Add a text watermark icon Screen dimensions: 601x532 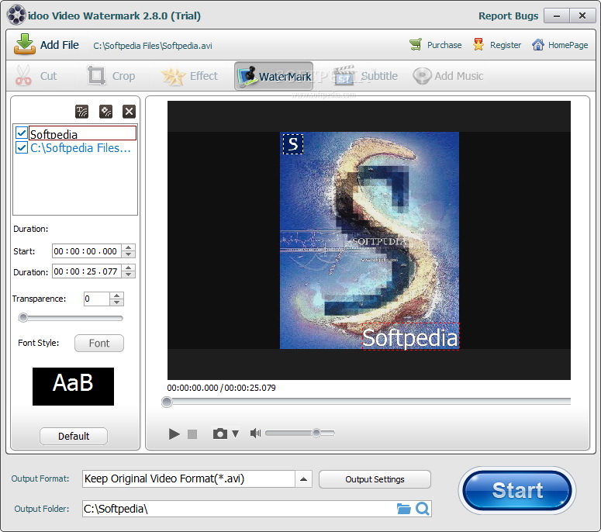coord(81,112)
